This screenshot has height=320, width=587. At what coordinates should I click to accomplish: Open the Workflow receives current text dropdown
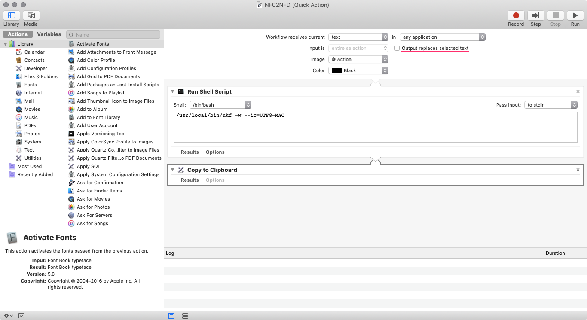click(x=358, y=37)
